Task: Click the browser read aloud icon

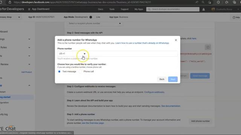Action: tap(197, 2)
